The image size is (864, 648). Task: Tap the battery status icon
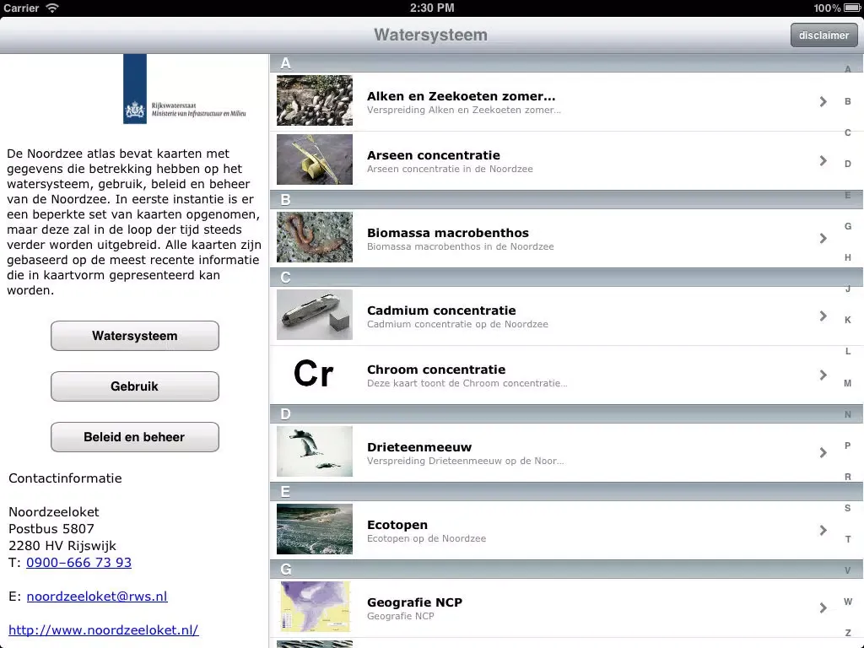click(850, 8)
